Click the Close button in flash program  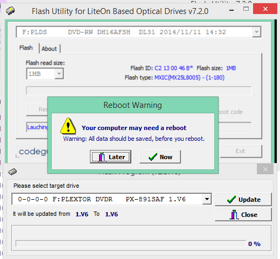243,215
